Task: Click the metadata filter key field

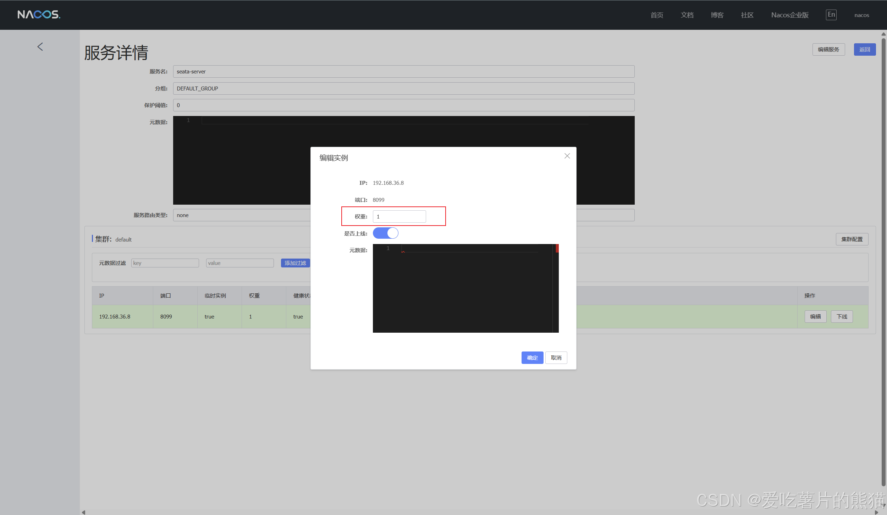Action: 165,263
